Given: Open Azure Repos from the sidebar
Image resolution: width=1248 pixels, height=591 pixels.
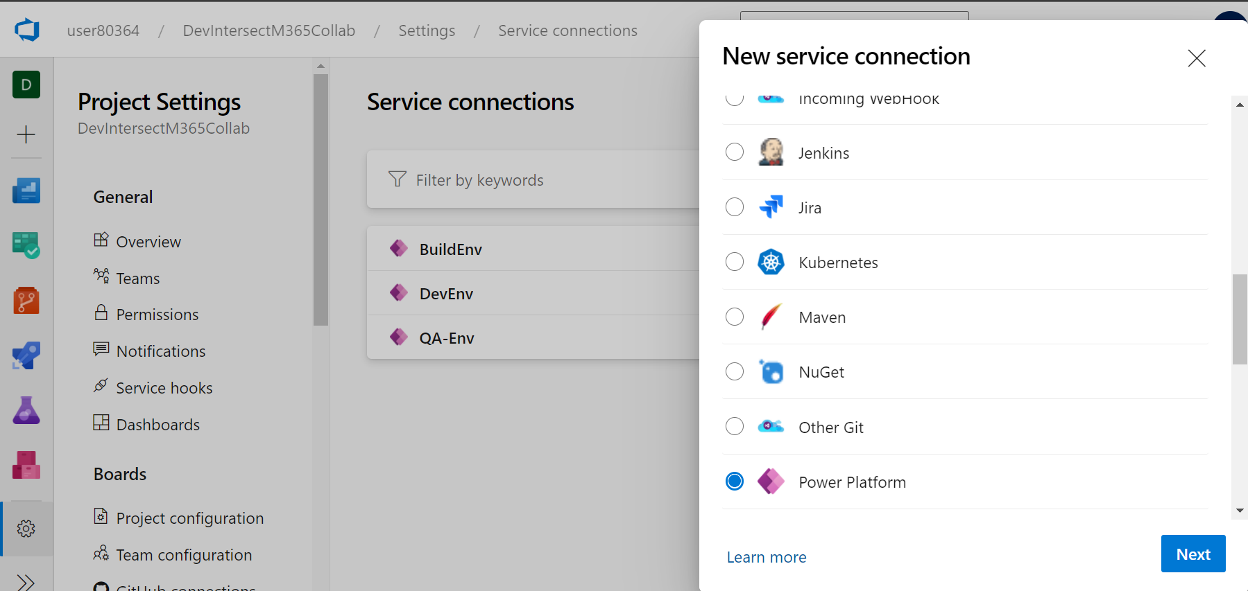Looking at the screenshot, I should coord(26,301).
